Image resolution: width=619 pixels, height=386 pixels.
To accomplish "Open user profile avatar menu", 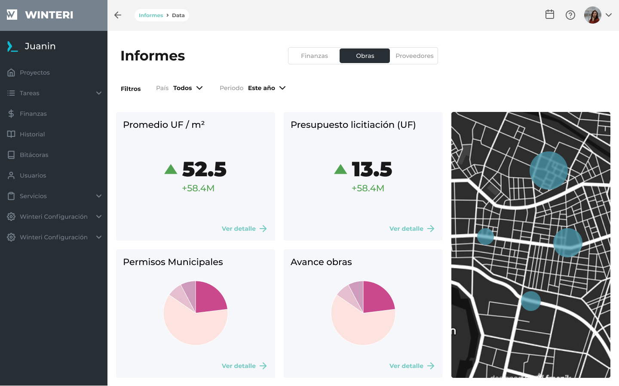I will [x=598, y=15].
